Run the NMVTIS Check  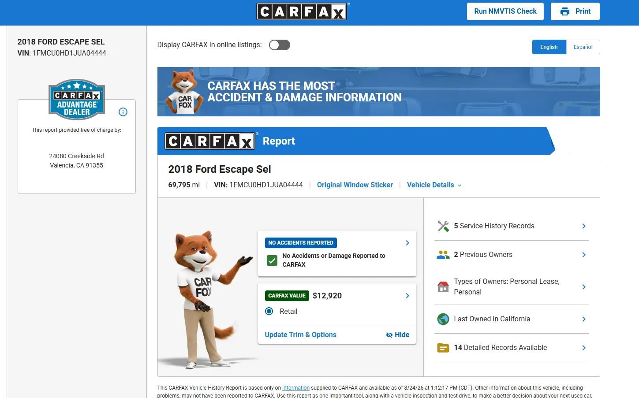point(505,11)
